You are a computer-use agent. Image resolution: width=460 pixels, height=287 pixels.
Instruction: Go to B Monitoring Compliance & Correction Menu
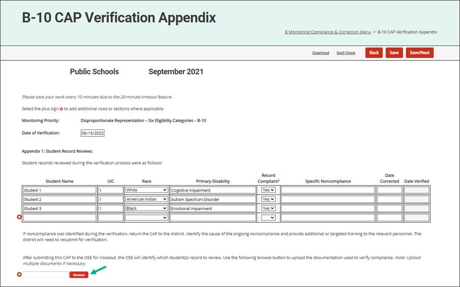(328, 32)
